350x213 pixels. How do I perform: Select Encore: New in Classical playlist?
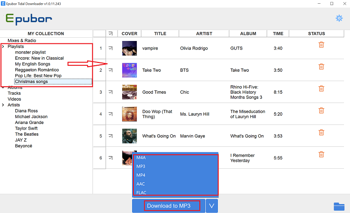pos(39,58)
